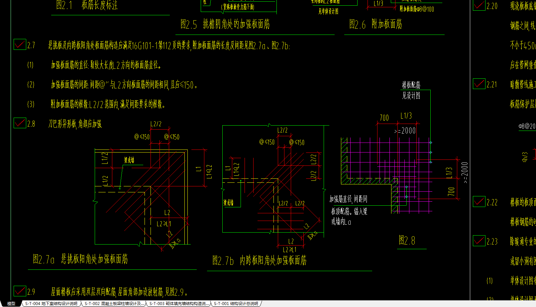Select caption 图2.7b 内跨板阳角处加强板面筋

(260, 260)
